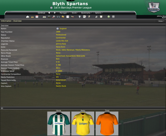Click the home icon in toolbar

click(x=28, y=17)
